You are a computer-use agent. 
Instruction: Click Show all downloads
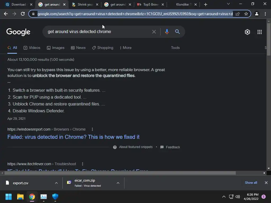coord(251,183)
